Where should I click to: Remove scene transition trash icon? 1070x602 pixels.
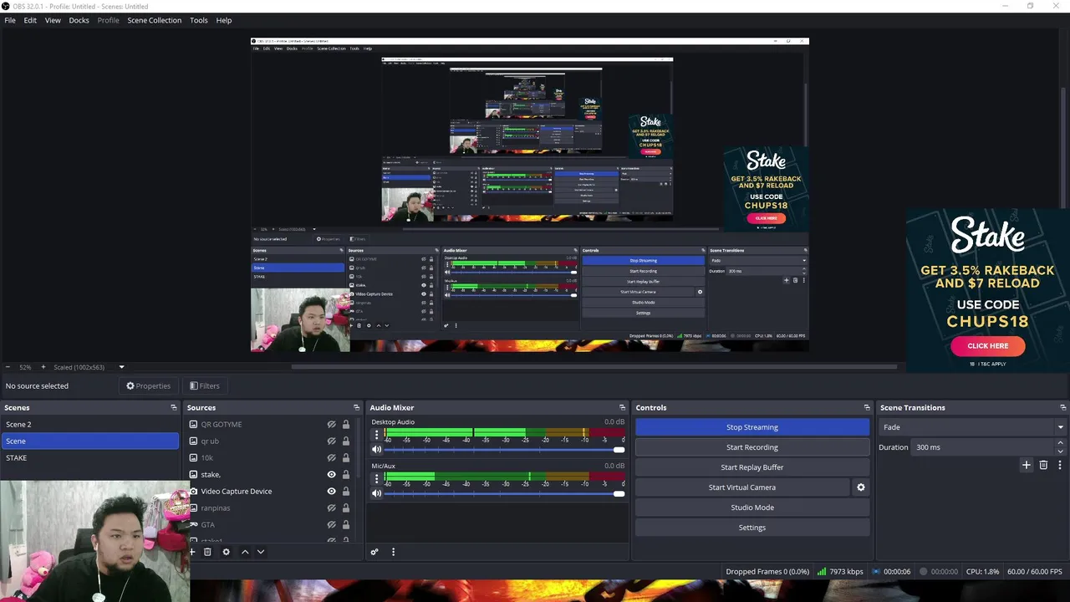click(x=1043, y=465)
